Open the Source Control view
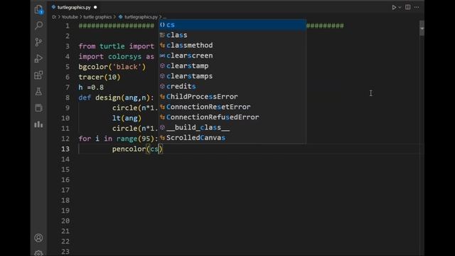The image size is (455, 256). pyautogui.click(x=38, y=42)
